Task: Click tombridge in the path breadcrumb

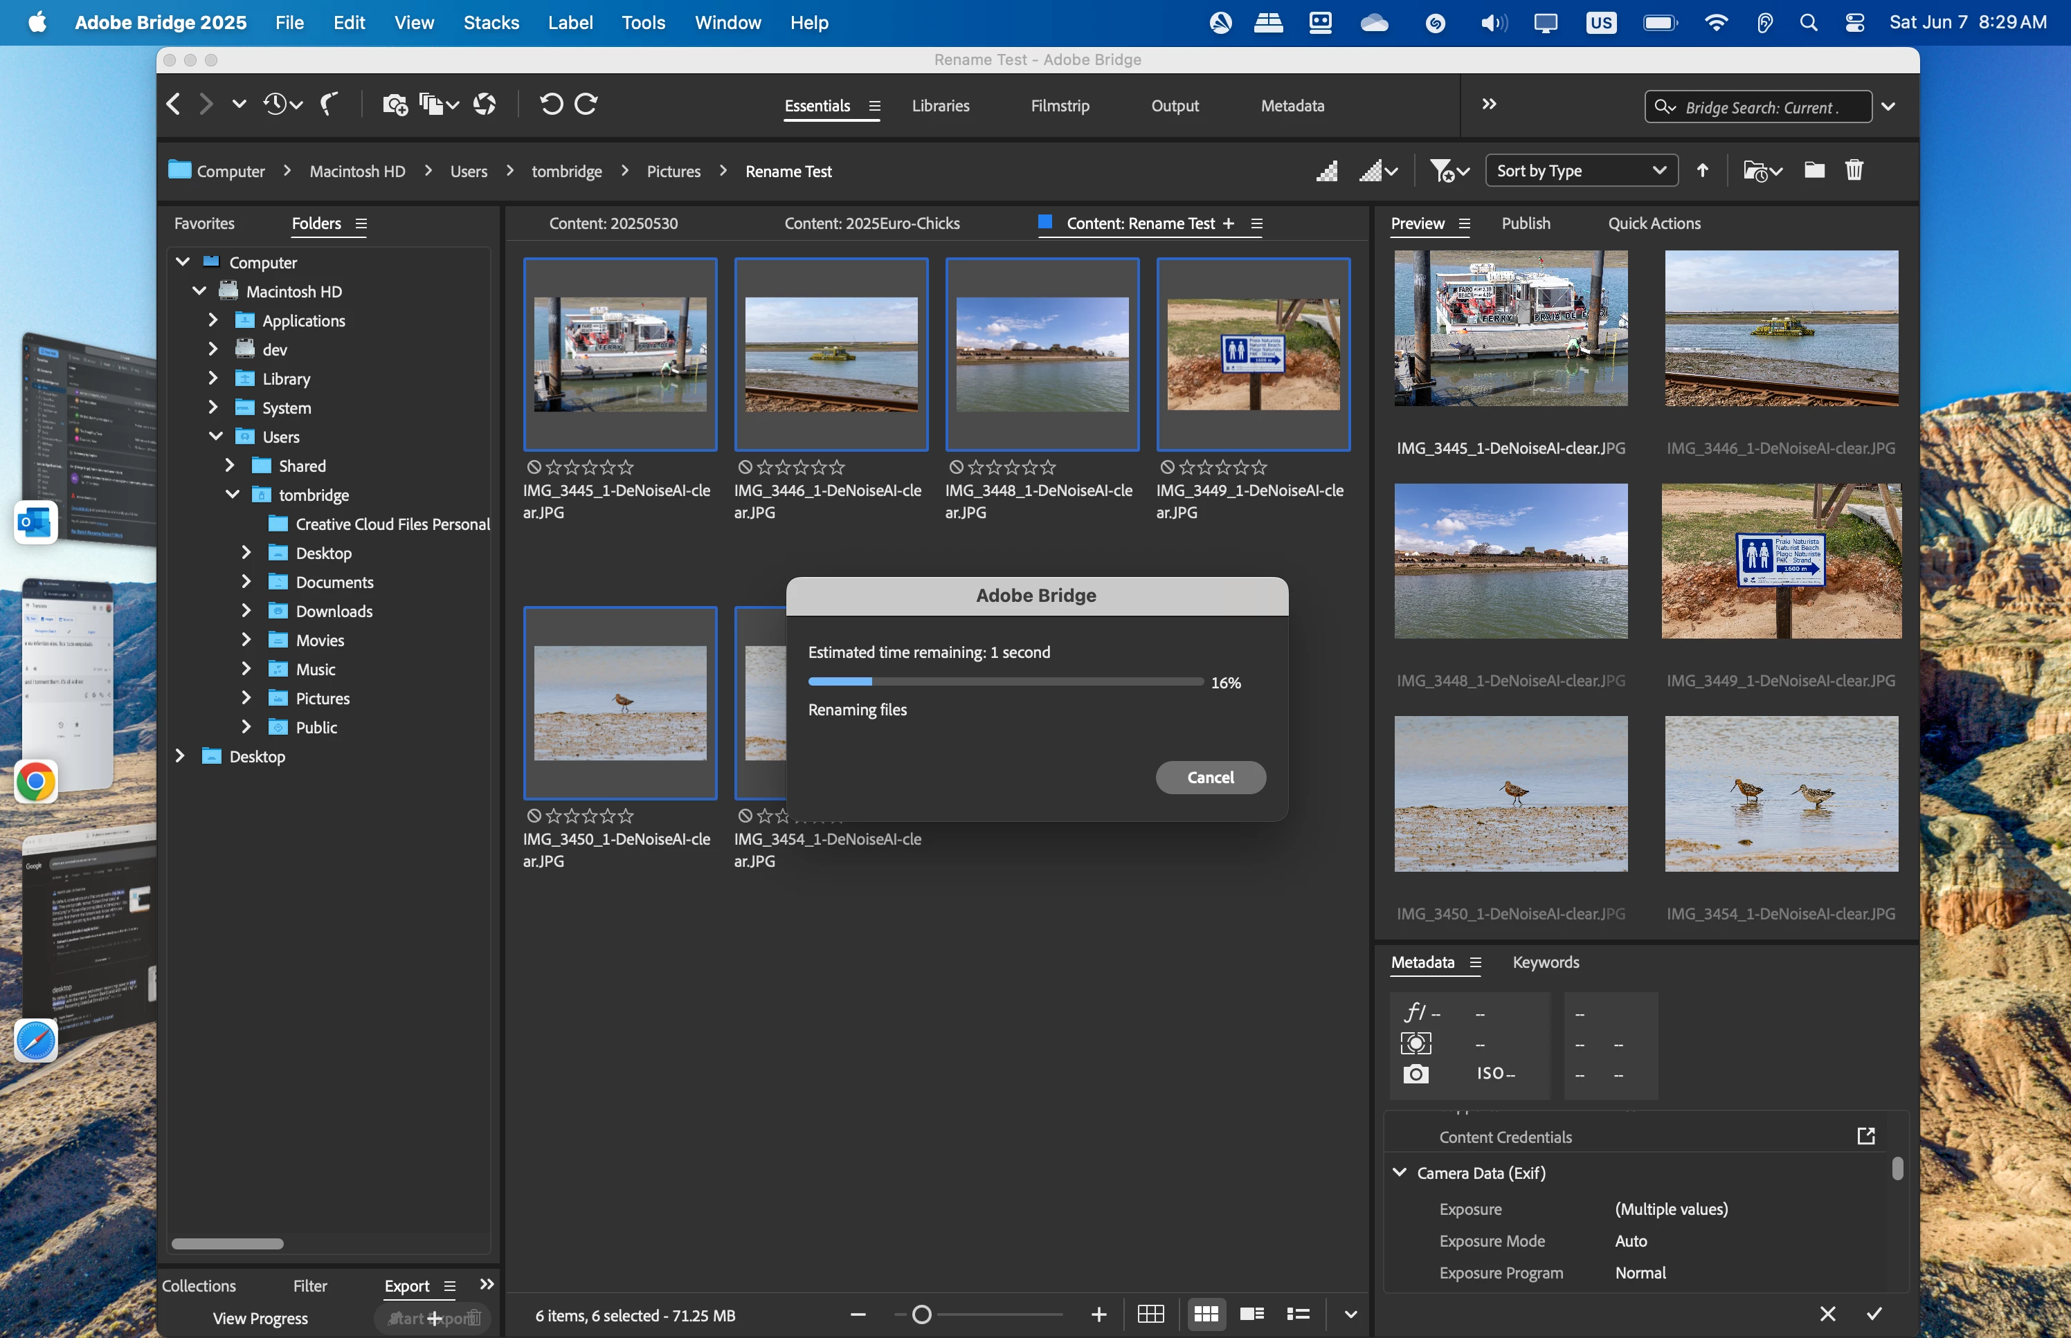Action: click(x=567, y=171)
